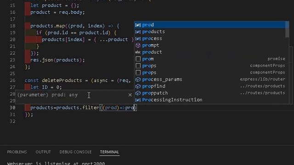
Task: Click 'product = req.body;' code line
Action: [57, 12]
